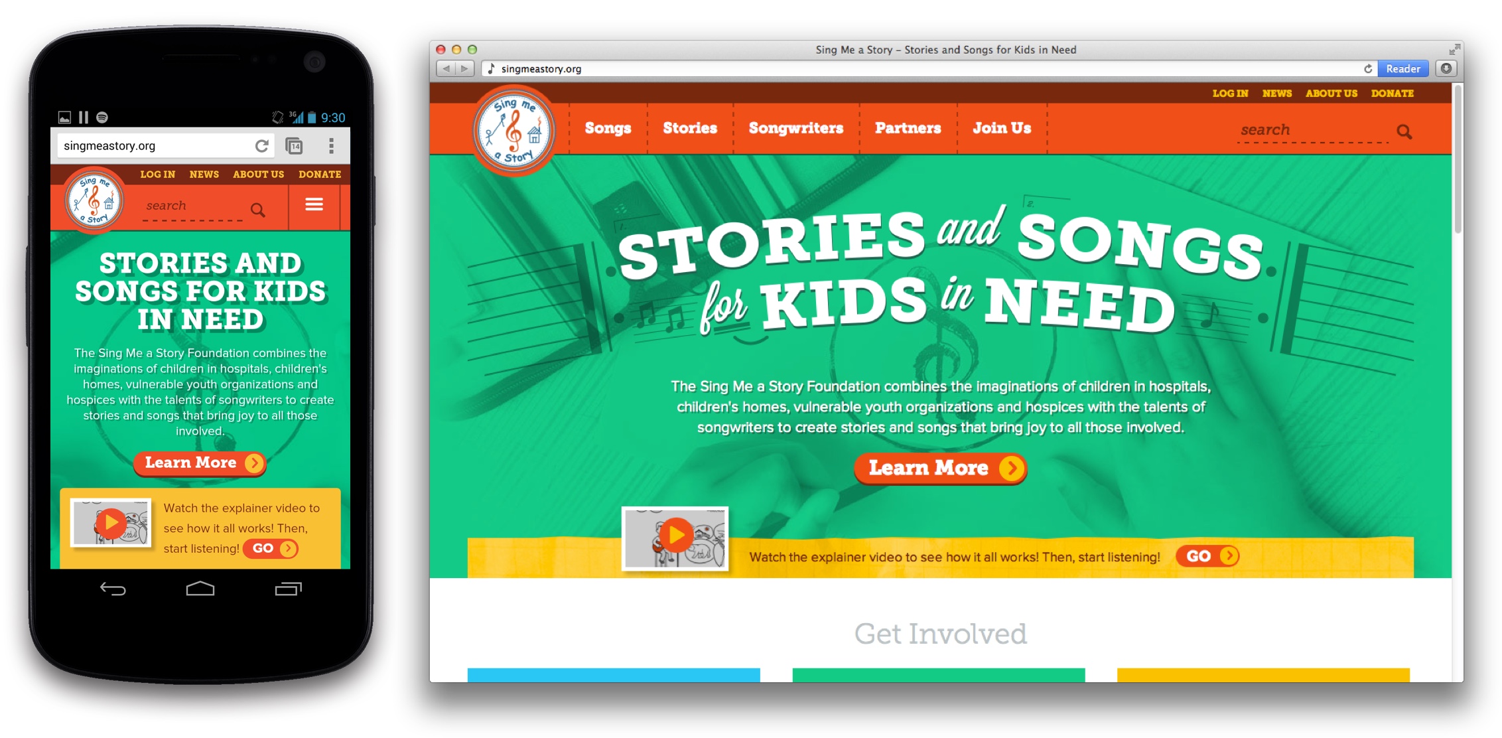Open the mobile hamburger menu icon

314,205
